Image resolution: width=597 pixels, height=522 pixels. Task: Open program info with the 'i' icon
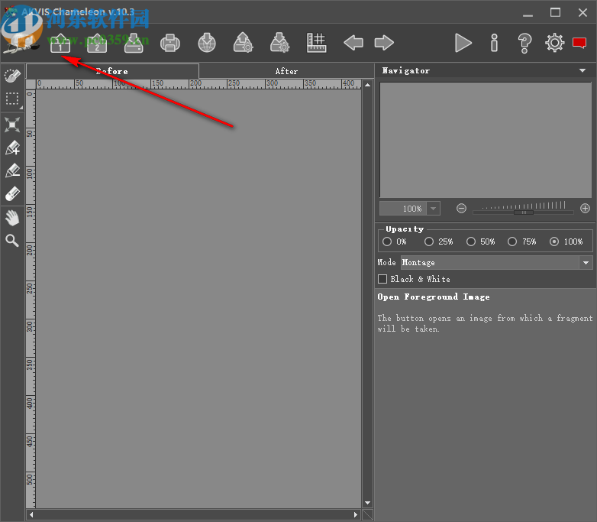coord(494,43)
